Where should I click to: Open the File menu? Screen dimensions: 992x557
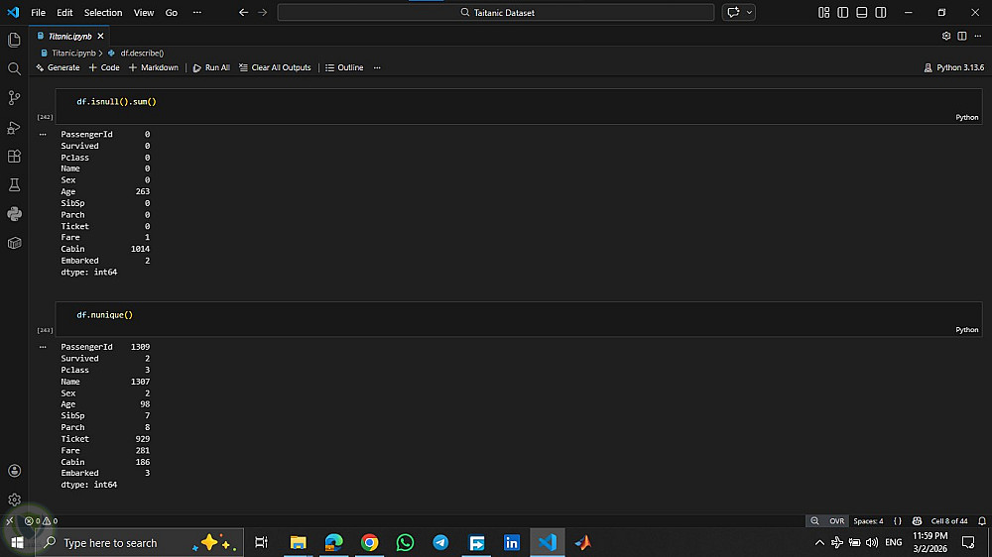(38, 12)
